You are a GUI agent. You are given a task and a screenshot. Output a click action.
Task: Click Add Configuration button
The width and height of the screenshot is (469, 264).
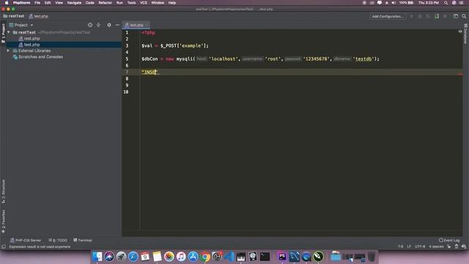click(x=388, y=16)
